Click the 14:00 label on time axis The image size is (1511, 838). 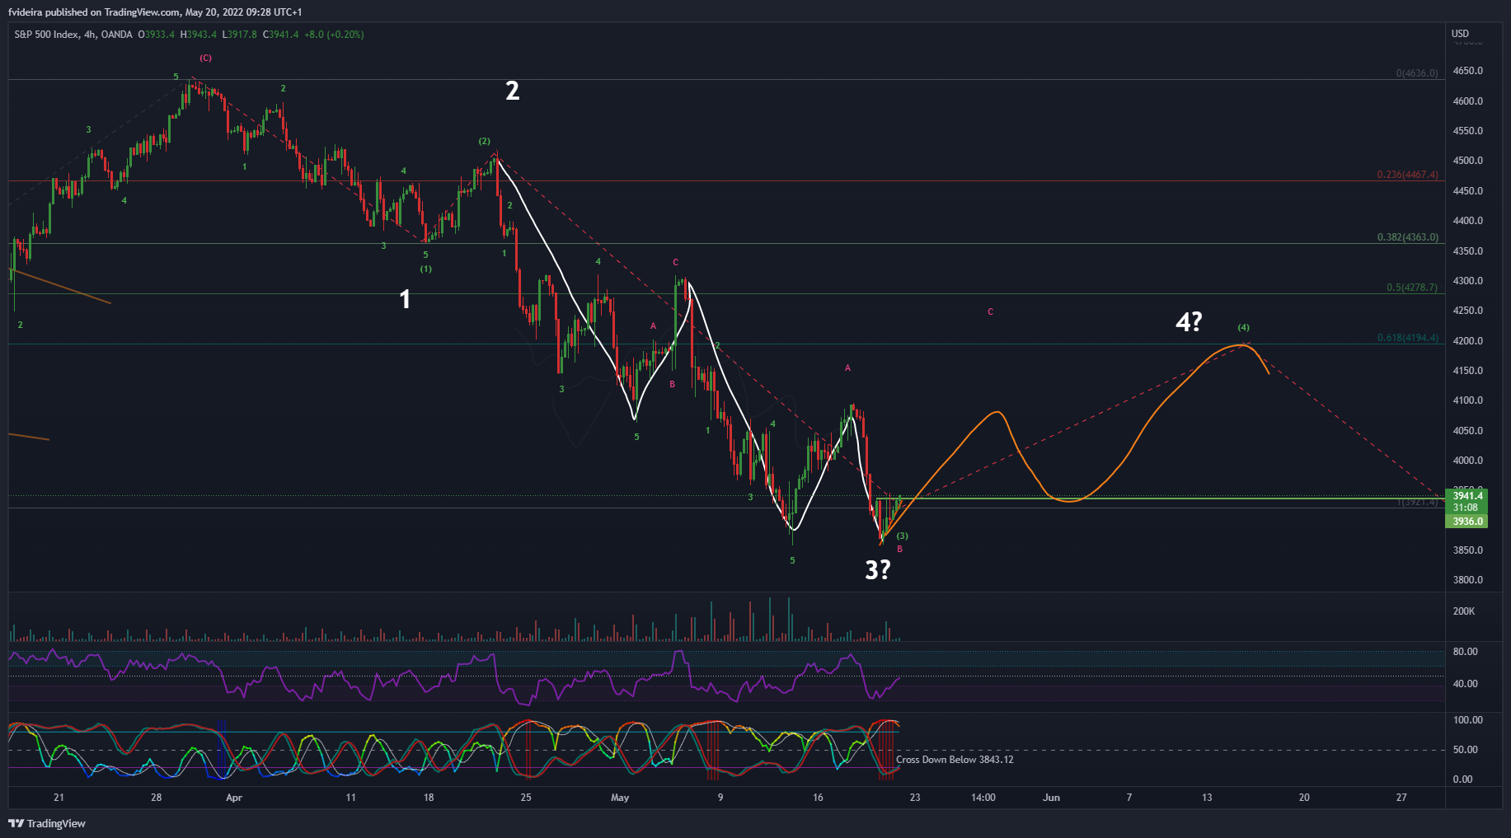pyautogui.click(x=983, y=798)
